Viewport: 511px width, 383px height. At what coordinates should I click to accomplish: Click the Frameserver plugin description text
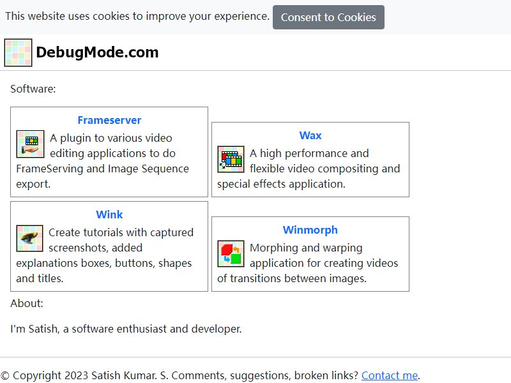tap(103, 161)
